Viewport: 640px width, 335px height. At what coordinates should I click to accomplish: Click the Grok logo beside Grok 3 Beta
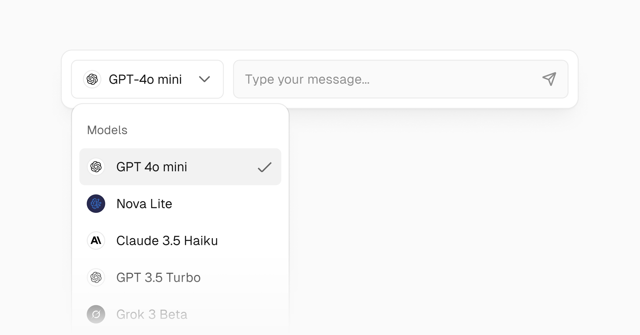[96, 314]
